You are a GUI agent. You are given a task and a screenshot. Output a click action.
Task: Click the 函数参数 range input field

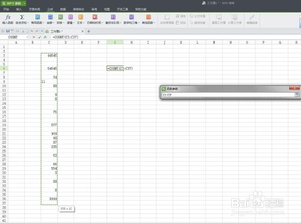[228, 95]
